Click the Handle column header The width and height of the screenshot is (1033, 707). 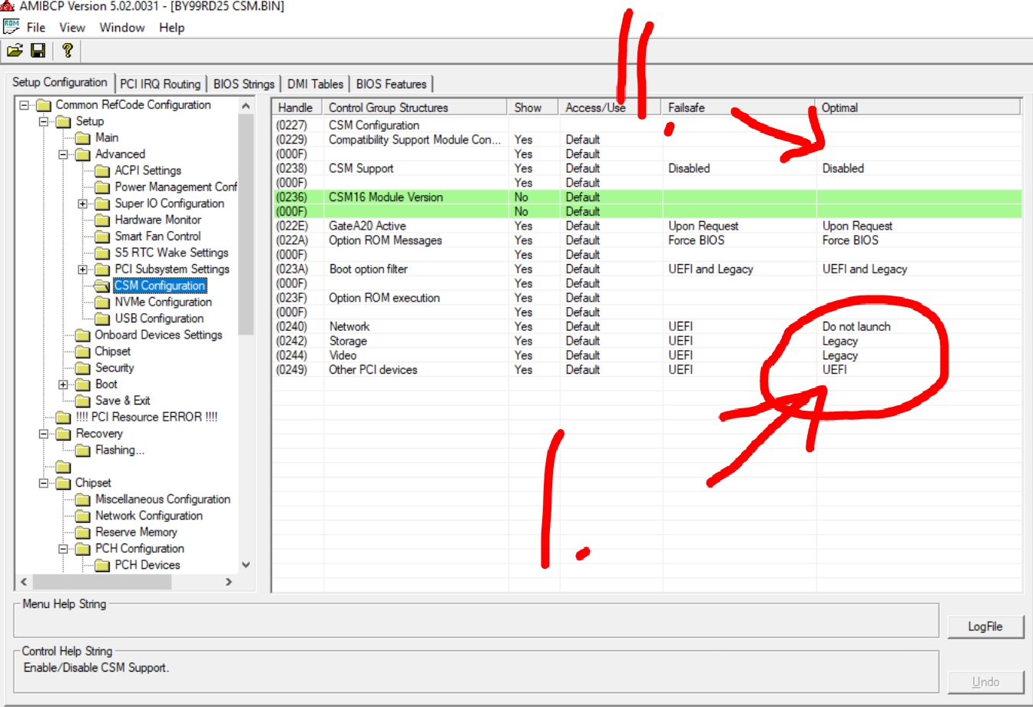click(297, 107)
